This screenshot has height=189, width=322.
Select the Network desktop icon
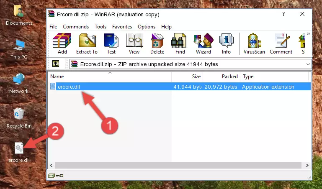(19, 84)
